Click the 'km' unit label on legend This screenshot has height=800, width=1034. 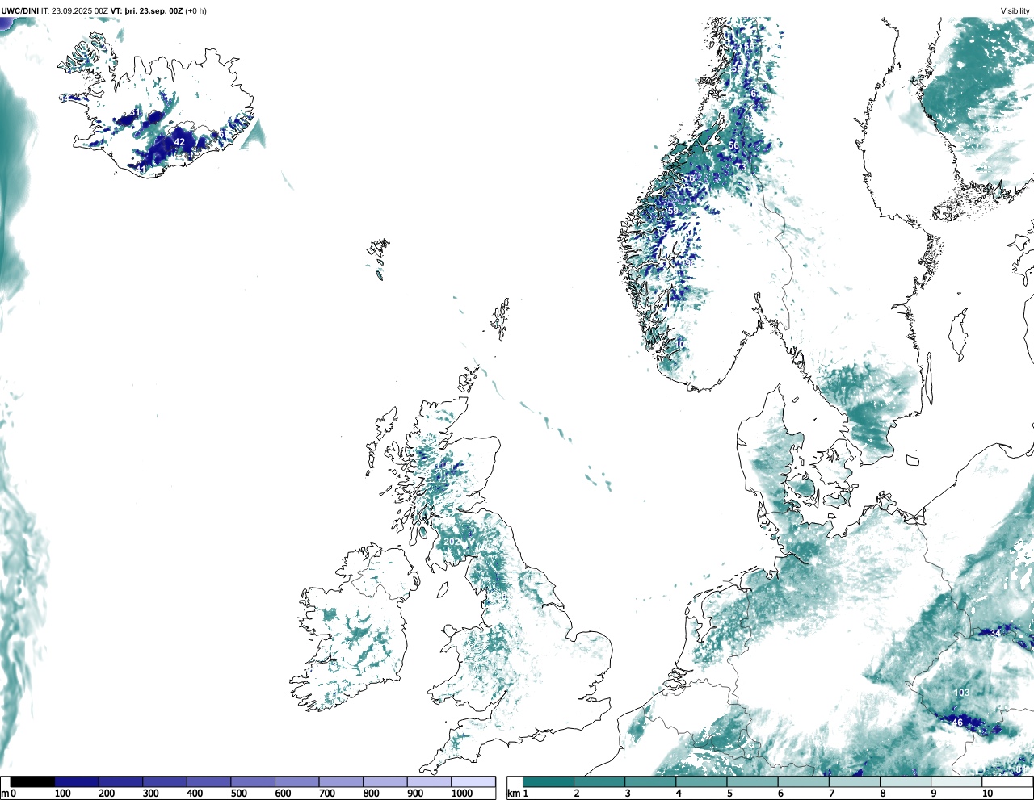pyautogui.click(x=514, y=794)
